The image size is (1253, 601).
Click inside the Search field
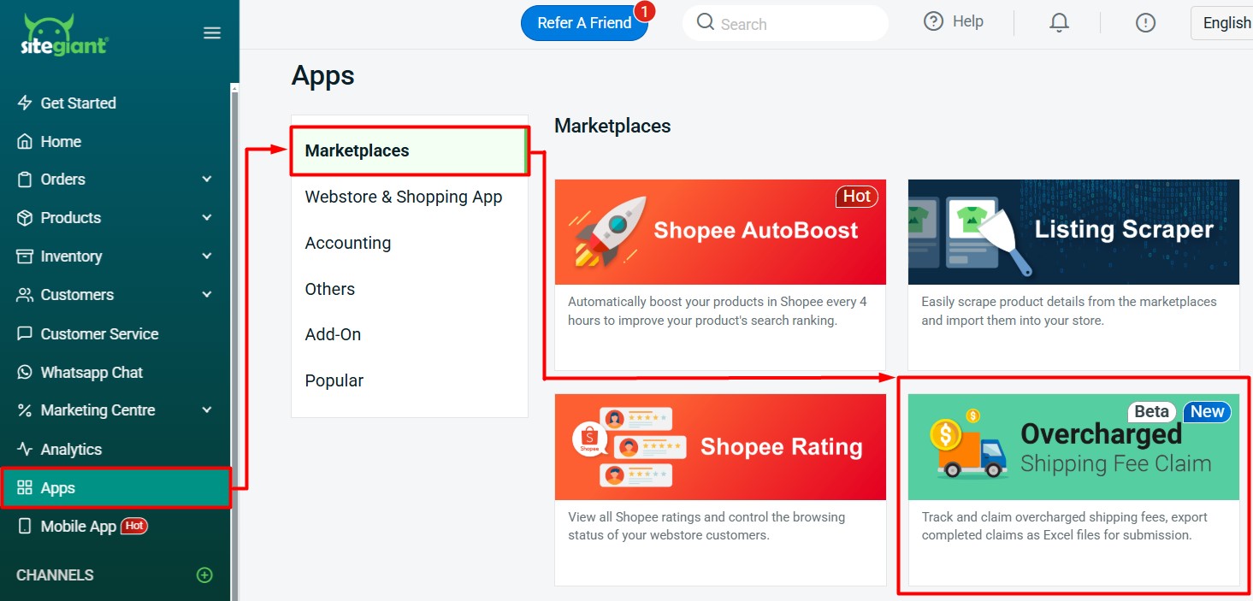(785, 23)
